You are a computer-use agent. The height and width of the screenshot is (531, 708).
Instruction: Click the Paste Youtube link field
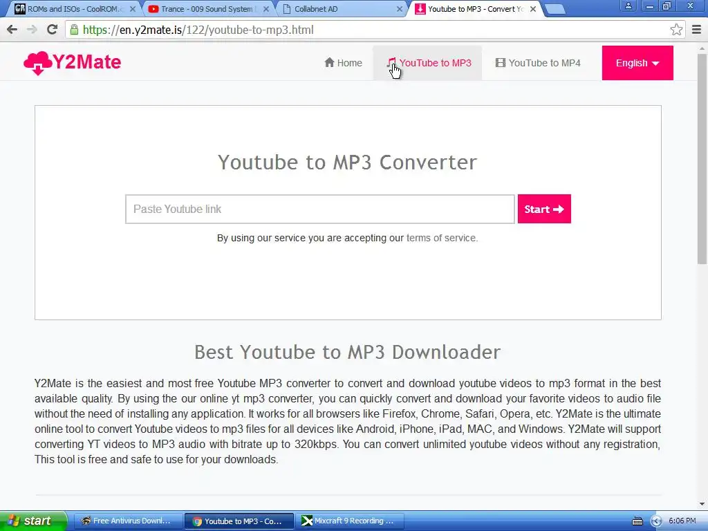(319, 209)
